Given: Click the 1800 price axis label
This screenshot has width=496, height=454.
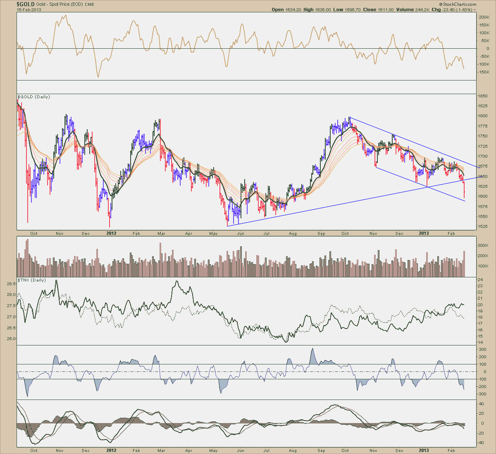Looking at the screenshot, I should pos(483,116).
